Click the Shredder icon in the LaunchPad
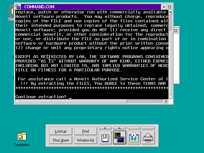 click(x=148, y=138)
